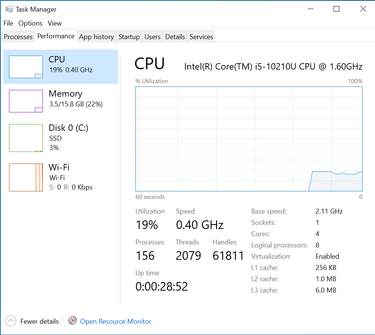Open the File menu
Screen dimensions: 375x335
point(8,23)
